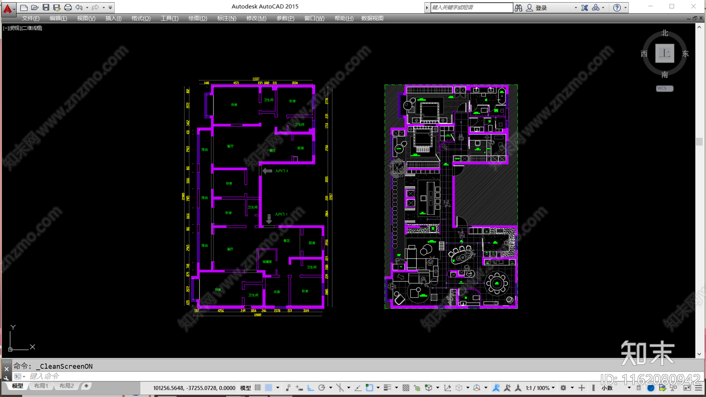The height and width of the screenshot is (397, 706).
Task: Click the annotation visibility icon in status bar
Action: coord(496,388)
